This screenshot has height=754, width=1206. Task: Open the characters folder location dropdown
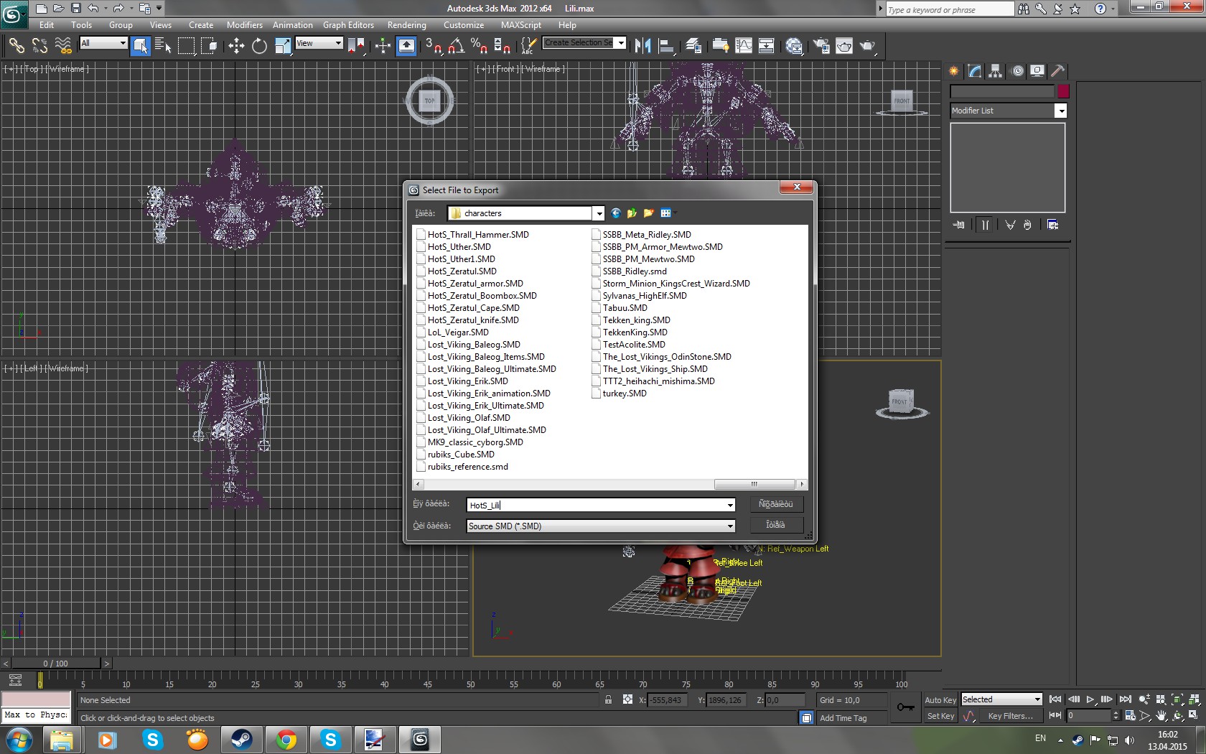coord(598,213)
